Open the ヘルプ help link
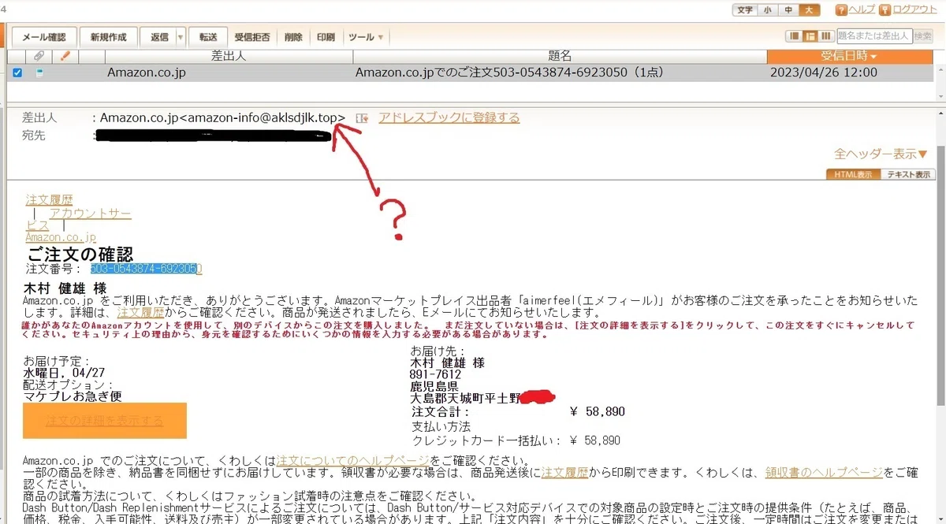946x524 pixels. [861, 9]
